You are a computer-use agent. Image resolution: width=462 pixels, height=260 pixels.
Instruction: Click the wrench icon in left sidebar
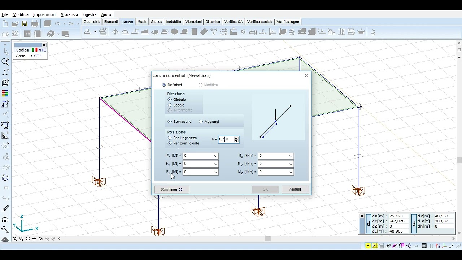[x=5, y=229]
